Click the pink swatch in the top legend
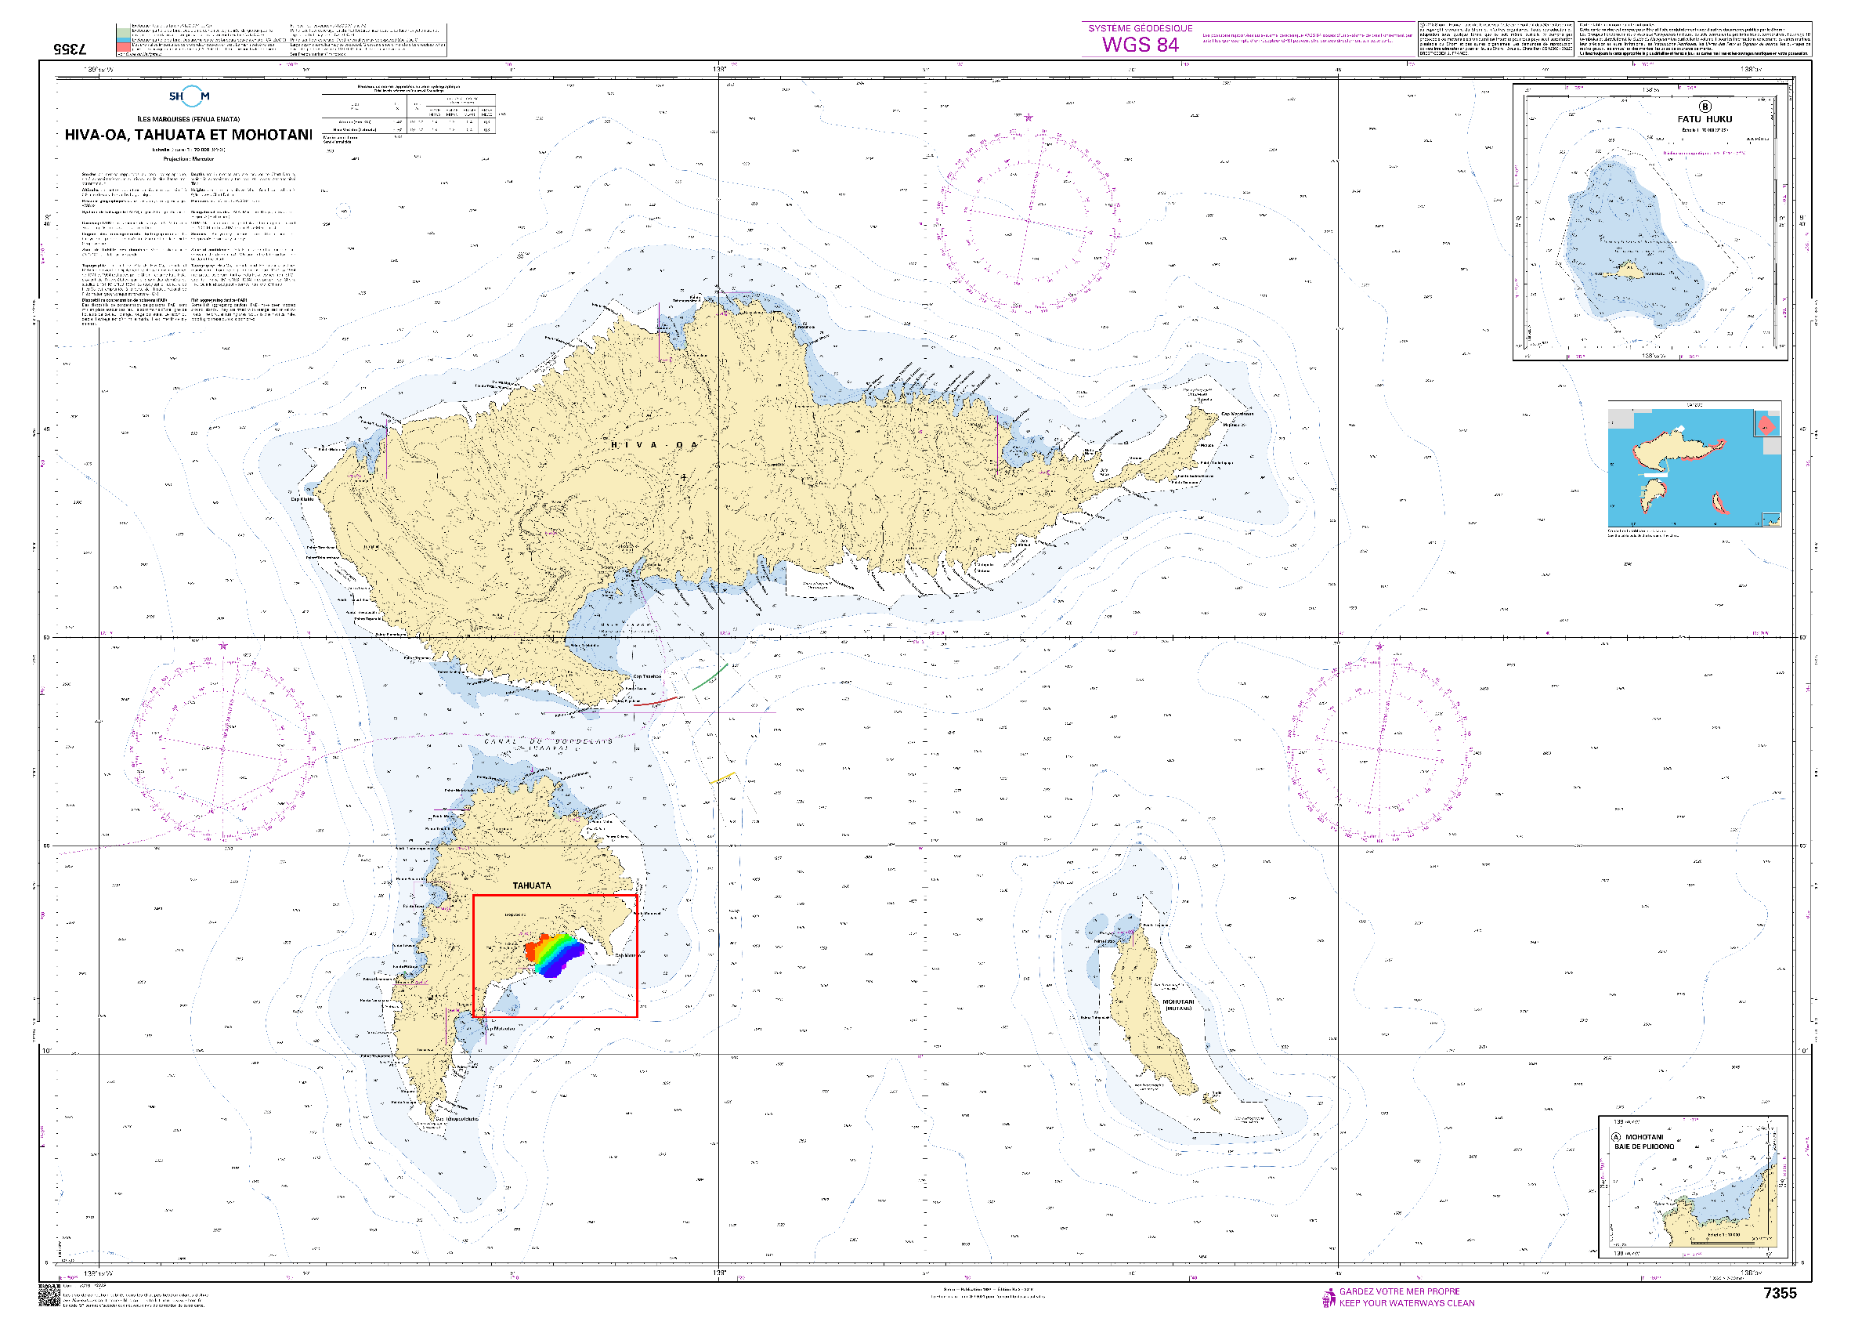 pos(122,47)
